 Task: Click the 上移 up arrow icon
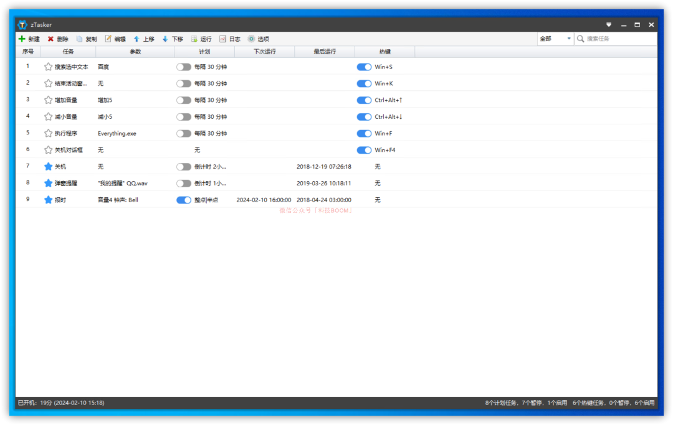(x=136, y=39)
